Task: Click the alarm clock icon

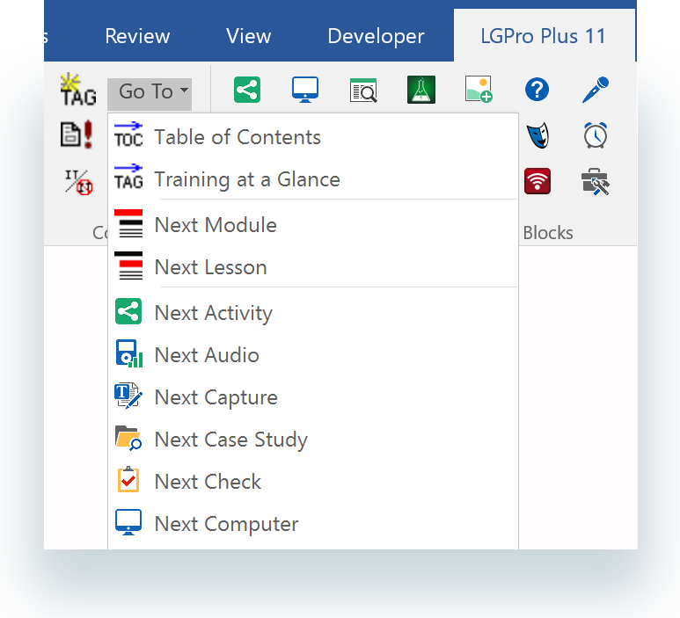Action: click(596, 135)
